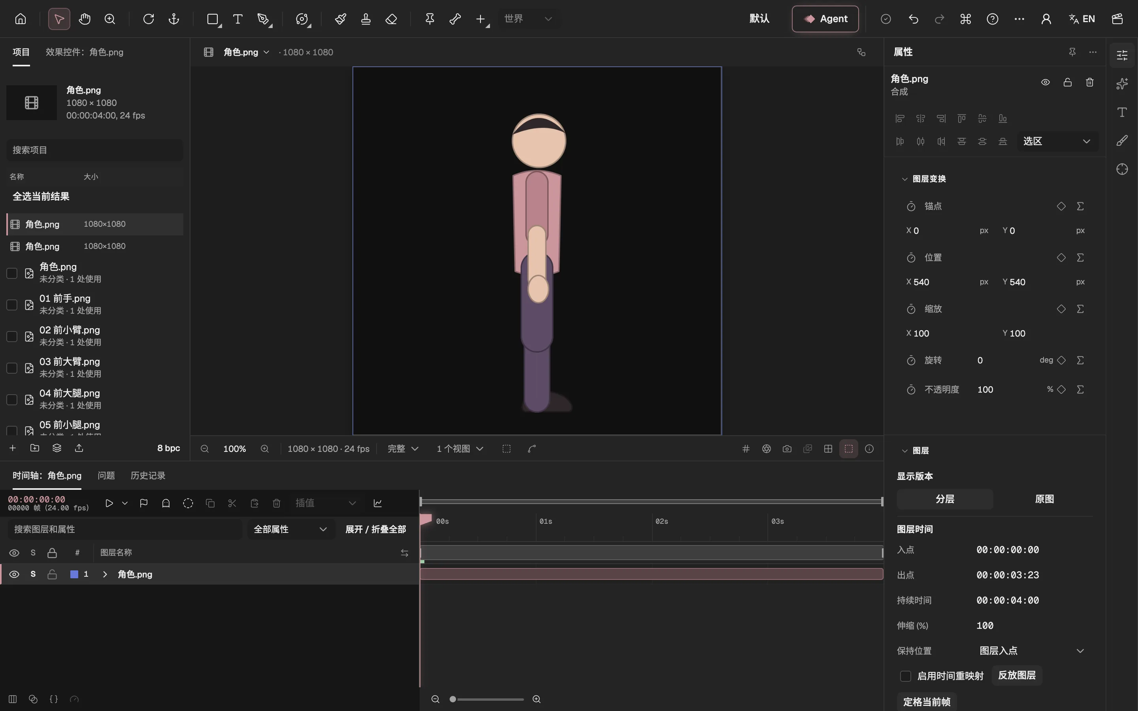The width and height of the screenshot is (1138, 711).
Task: Click the blue label color swatch of layer 1
Action: [74, 574]
